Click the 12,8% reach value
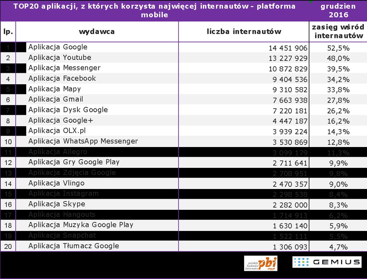The image size is (367, 279). (x=338, y=142)
